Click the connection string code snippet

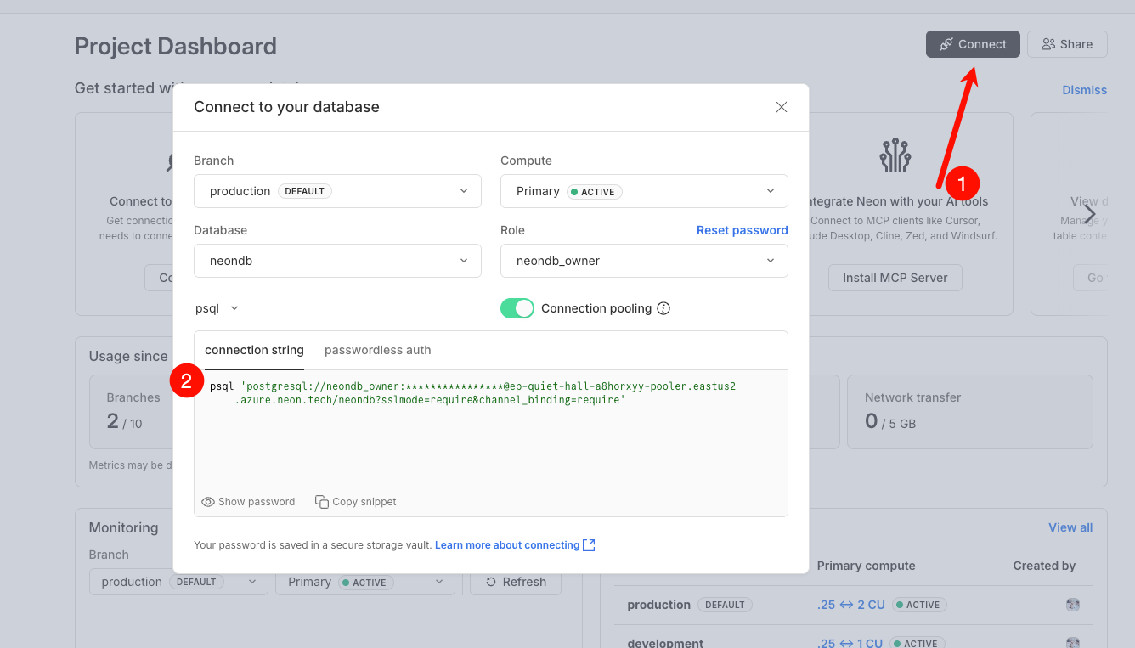(x=472, y=393)
